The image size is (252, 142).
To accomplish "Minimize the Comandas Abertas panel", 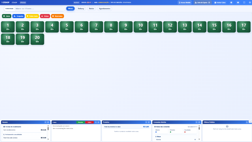I will click(197, 122).
